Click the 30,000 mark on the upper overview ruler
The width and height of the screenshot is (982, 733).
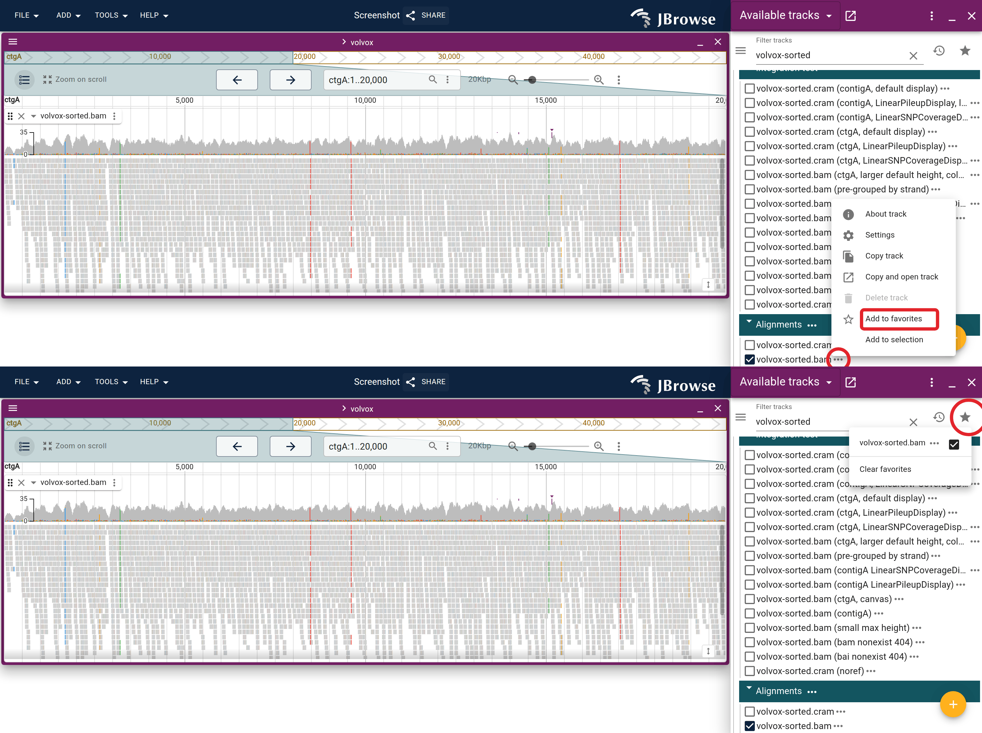[449, 57]
